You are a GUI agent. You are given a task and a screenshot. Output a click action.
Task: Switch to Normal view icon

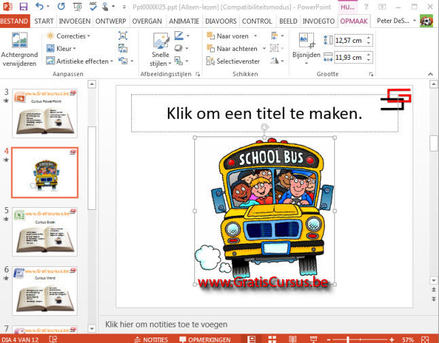251,340
